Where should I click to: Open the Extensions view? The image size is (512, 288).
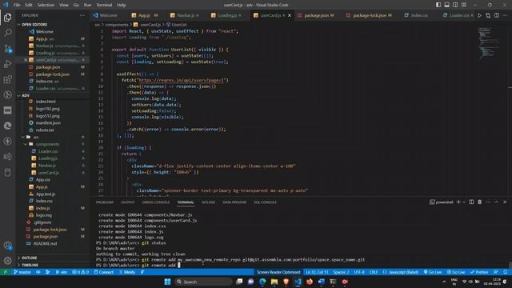click(x=7, y=79)
